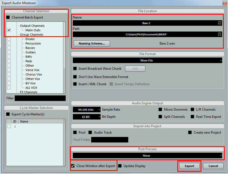Enable Mono Downmix checkbox

click(160, 109)
